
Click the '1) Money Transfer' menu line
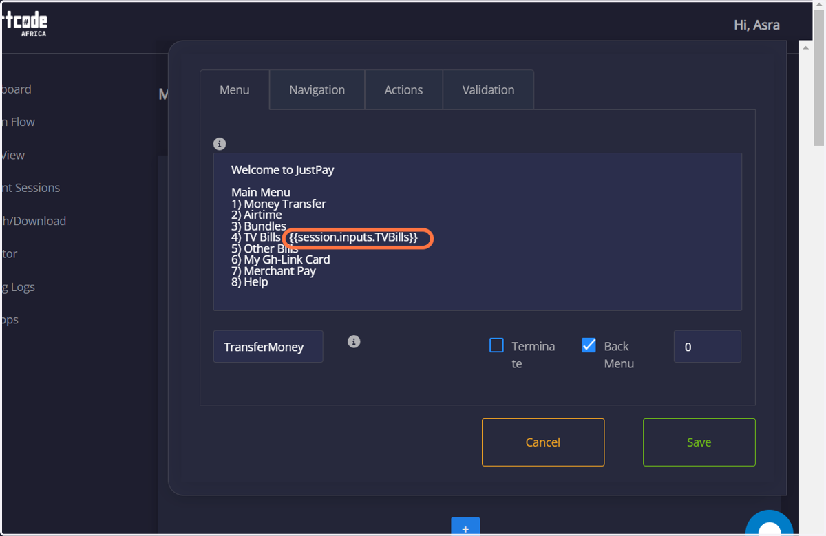point(279,204)
